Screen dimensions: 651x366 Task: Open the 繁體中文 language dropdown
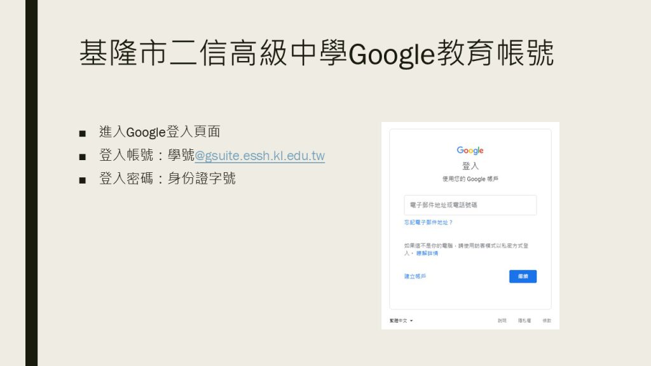pyautogui.click(x=401, y=321)
